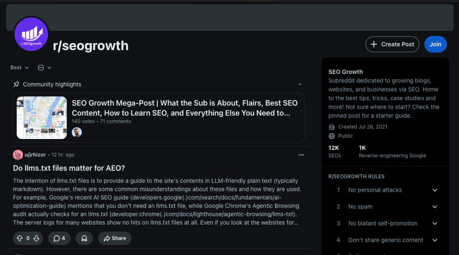Click the pinned post author avatar
The image size is (459, 255).
coord(77,132)
